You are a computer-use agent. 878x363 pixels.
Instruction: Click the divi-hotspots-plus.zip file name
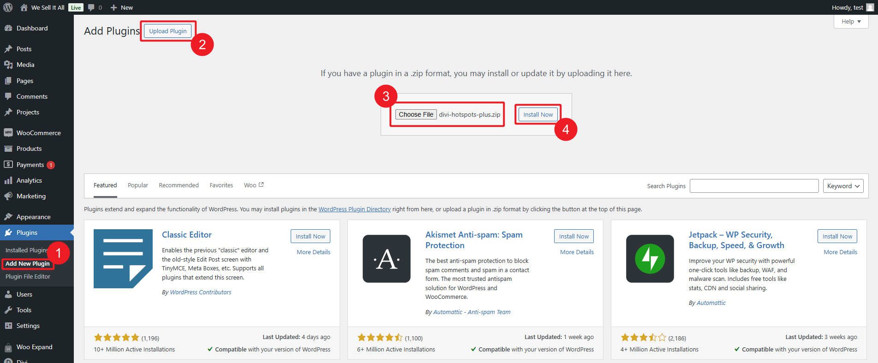470,114
